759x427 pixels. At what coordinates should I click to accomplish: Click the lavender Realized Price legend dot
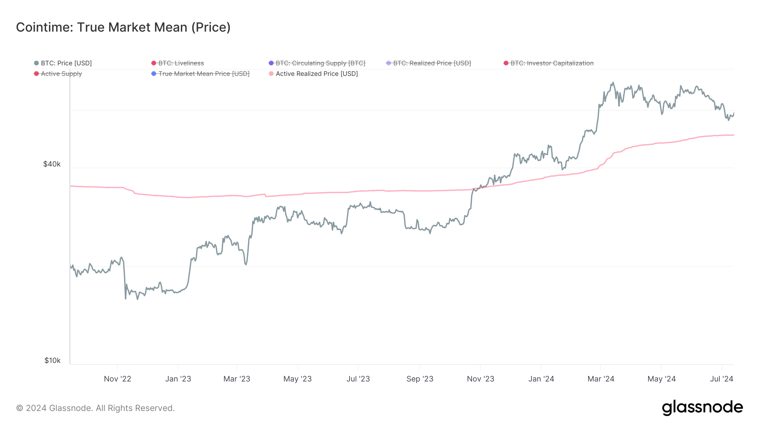tap(389, 63)
